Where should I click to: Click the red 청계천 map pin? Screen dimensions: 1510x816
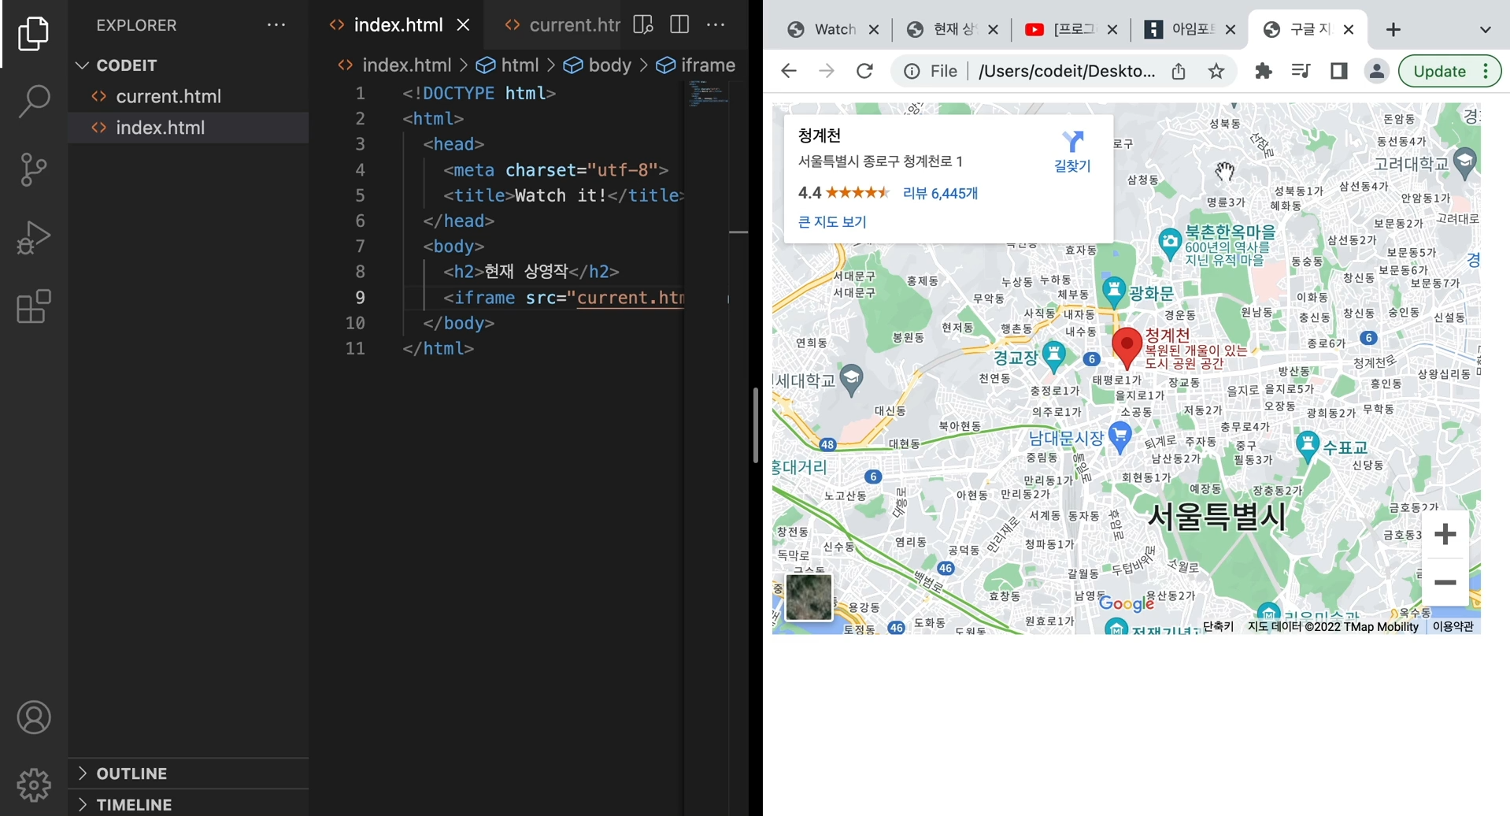pos(1127,347)
